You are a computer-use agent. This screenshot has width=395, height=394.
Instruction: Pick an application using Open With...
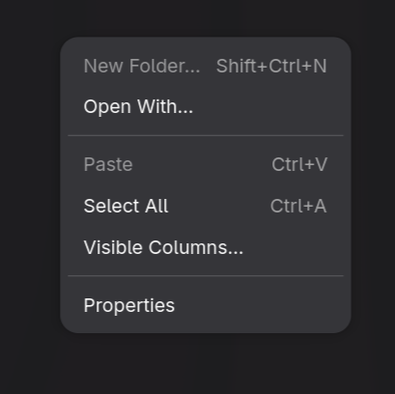[x=206, y=107]
